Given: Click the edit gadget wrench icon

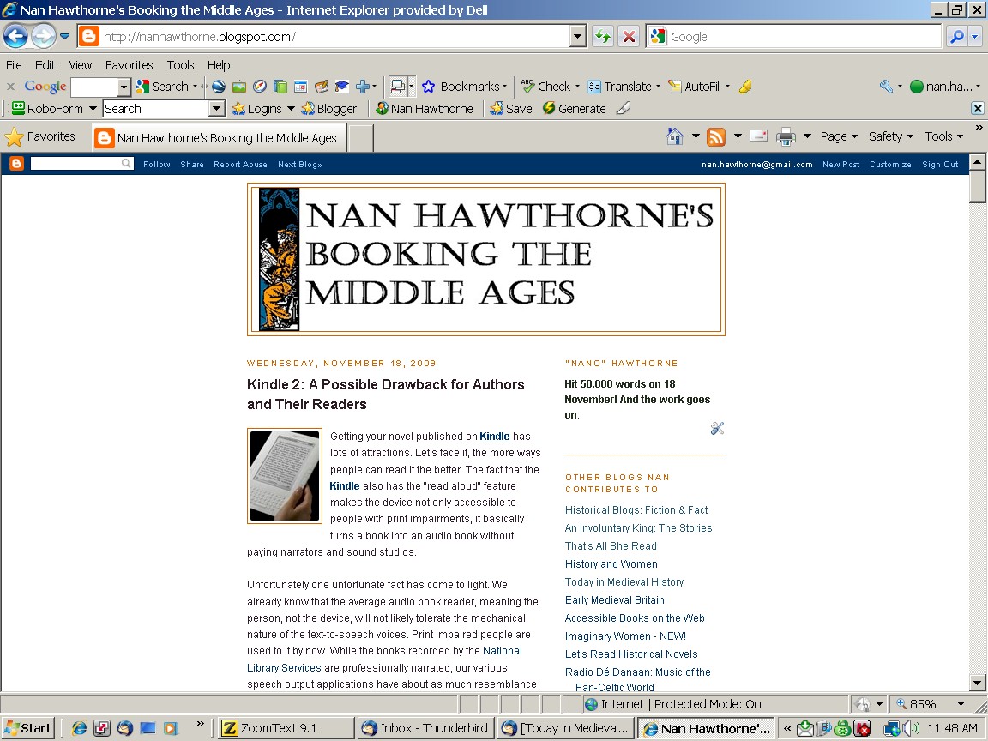Looking at the screenshot, I should (x=717, y=429).
